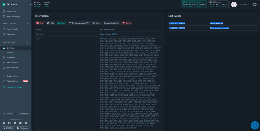This screenshot has height=131, width=260.
Task: Click the ETH/USD price ticker
Action: tap(46, 5)
